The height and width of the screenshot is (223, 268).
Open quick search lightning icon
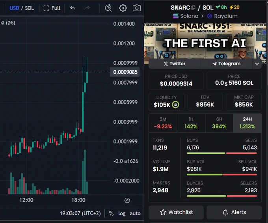[108, 8]
